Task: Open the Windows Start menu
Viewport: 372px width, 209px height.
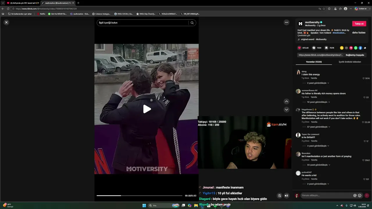Action: (144, 206)
